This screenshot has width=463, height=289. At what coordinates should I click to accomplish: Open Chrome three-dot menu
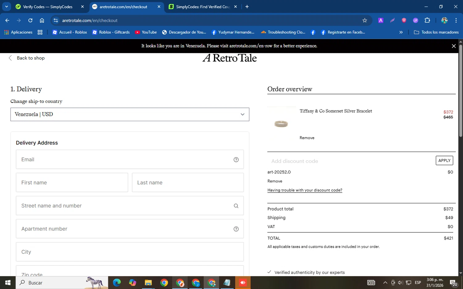456,20
